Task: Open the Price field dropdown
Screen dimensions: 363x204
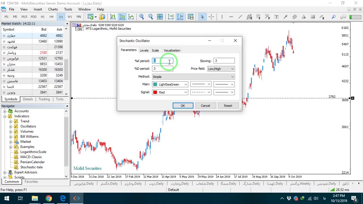Action: click(221, 69)
